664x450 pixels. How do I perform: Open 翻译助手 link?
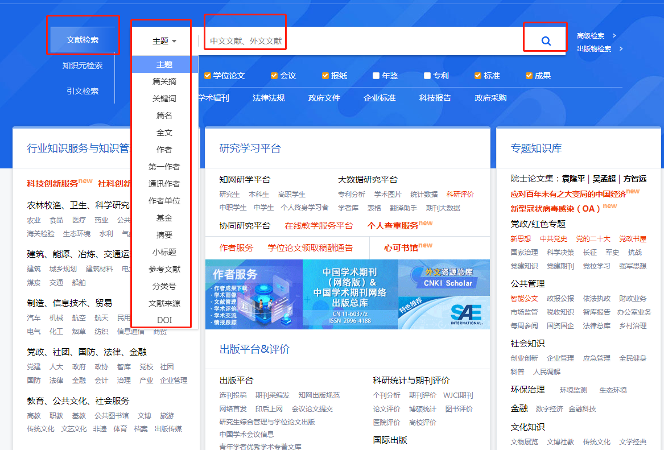[403, 208]
